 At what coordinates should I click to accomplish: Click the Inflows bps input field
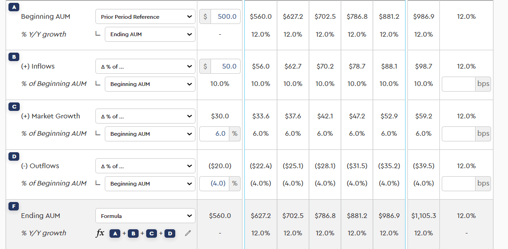(458, 84)
